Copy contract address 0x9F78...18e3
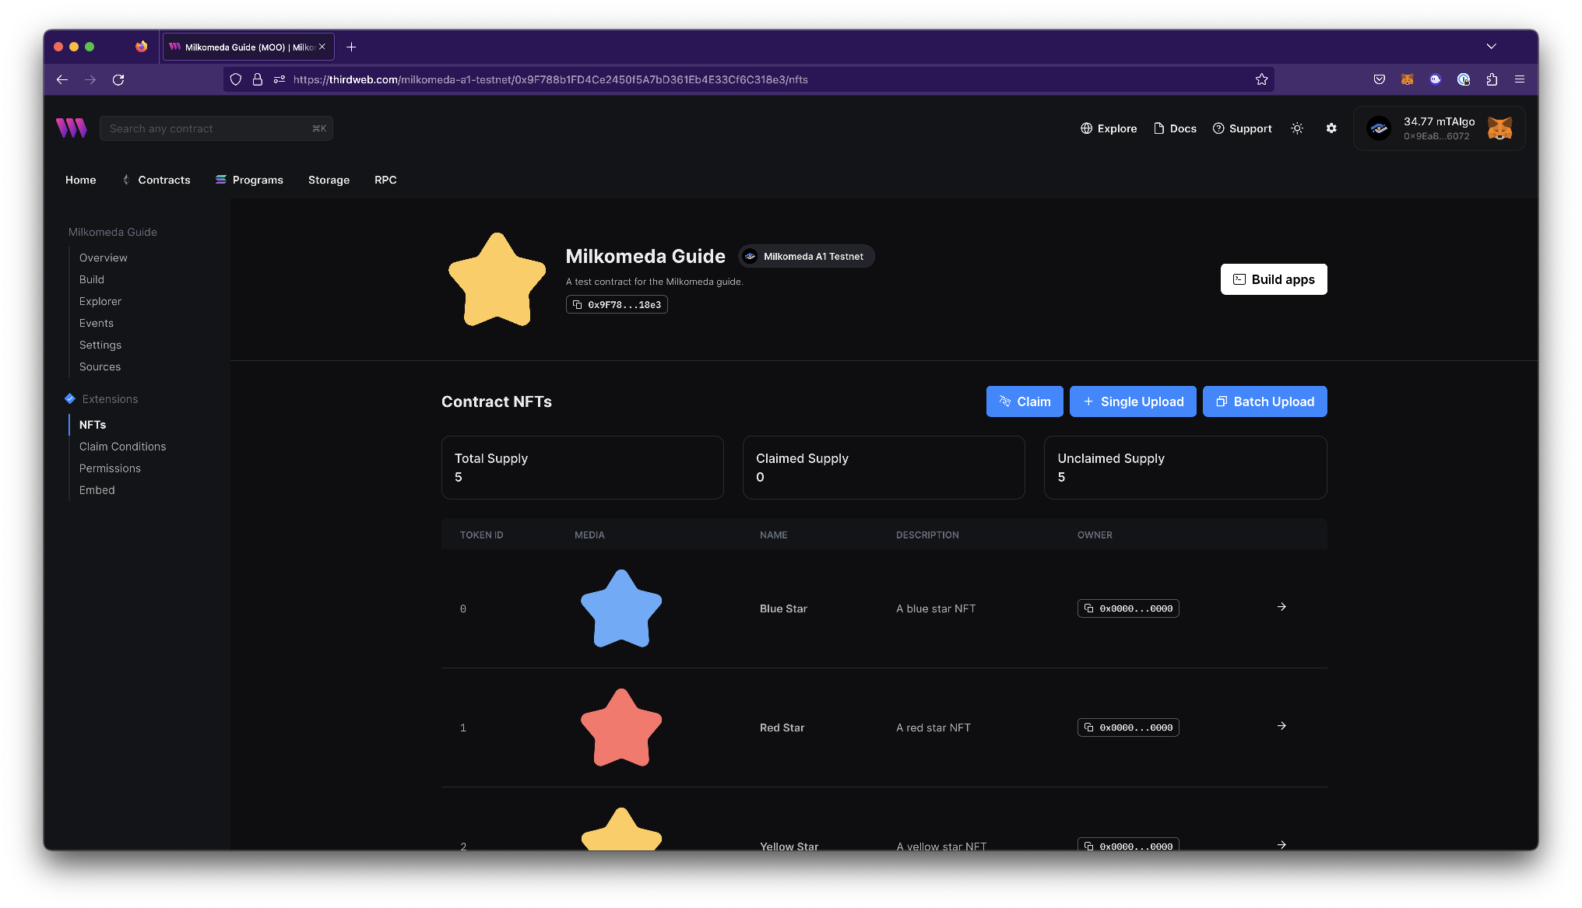Image resolution: width=1582 pixels, height=908 pixels. 617,304
